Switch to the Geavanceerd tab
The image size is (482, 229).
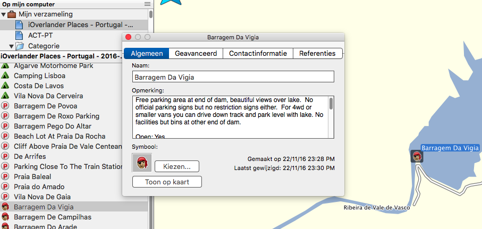click(196, 53)
